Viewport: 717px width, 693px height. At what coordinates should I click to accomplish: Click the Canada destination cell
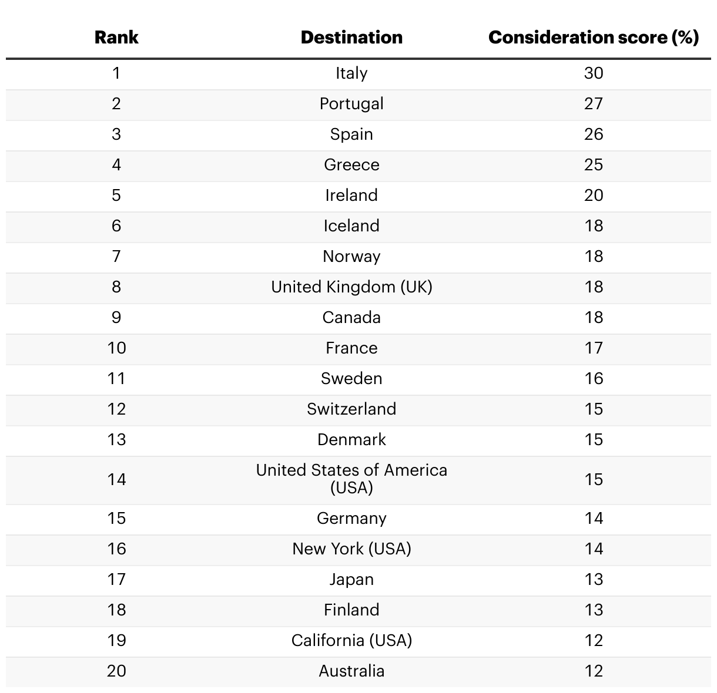[x=351, y=318]
